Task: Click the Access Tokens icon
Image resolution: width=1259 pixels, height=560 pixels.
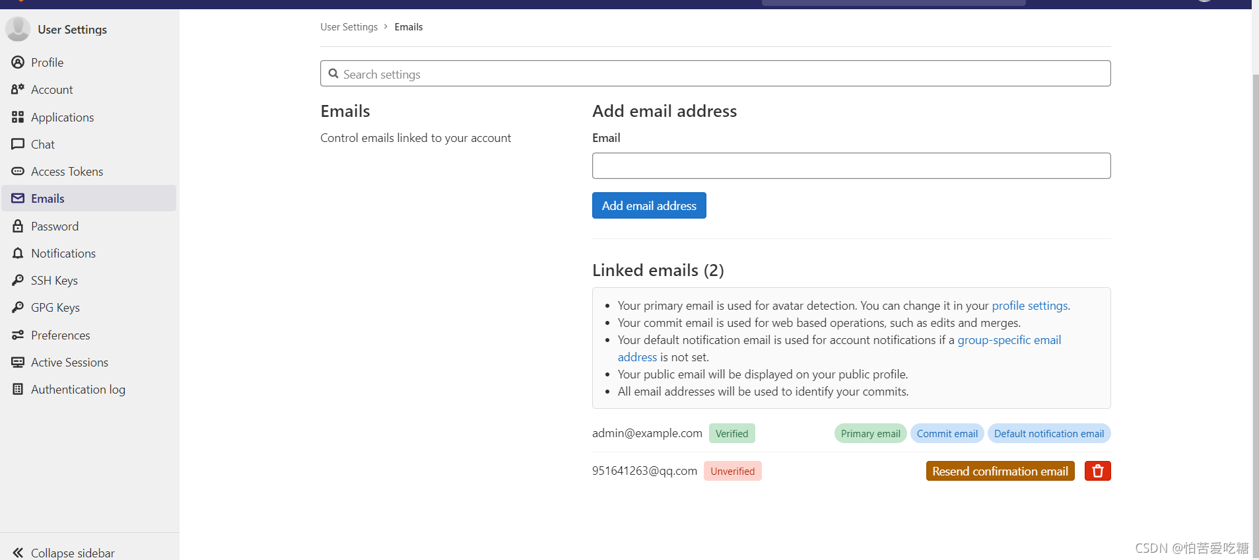Action: coord(18,171)
